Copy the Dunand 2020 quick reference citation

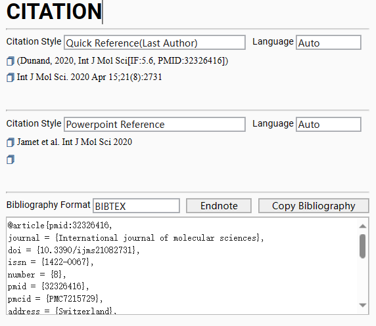pos(11,61)
